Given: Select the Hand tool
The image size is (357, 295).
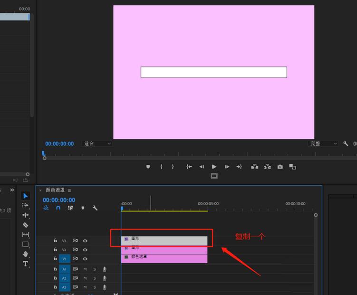Looking at the screenshot, I should coord(25,254).
